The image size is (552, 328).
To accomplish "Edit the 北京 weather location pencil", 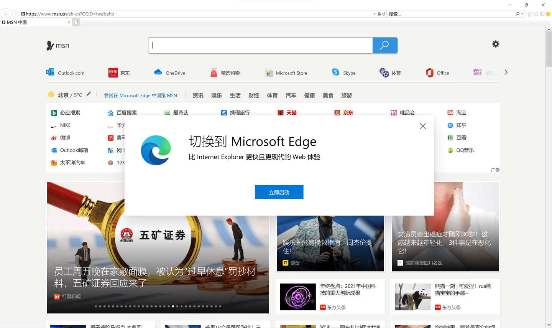I will (89, 94).
